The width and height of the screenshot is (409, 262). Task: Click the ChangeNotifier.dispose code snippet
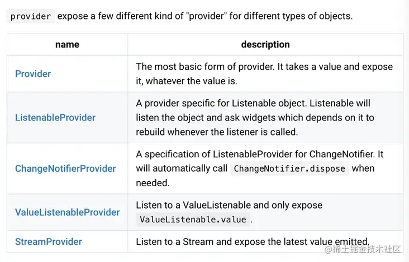pos(289,168)
